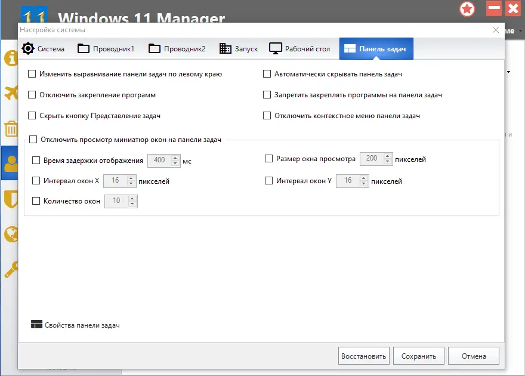Click the monitor icon on Рабочий стол tab
525x376 pixels.
click(276, 48)
